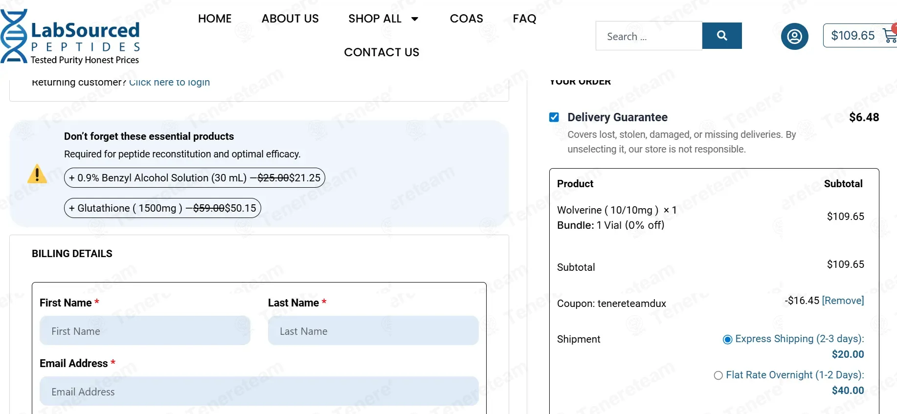The image size is (897, 414).
Task: Open the ABOUT US page
Action: click(290, 19)
